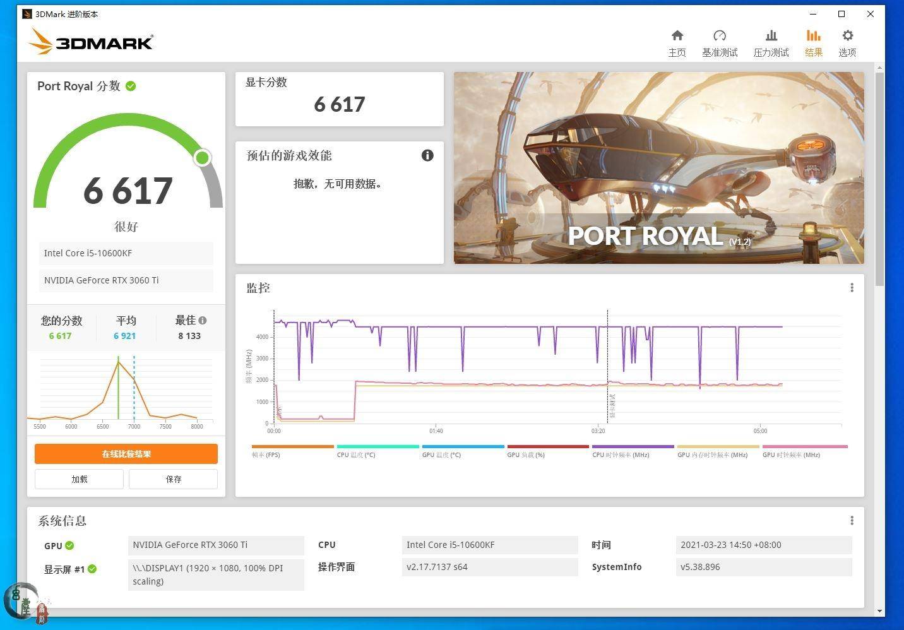The image size is (904, 630).
Task: Open the 系统信息 panel three-dot menu
Action: click(x=852, y=521)
